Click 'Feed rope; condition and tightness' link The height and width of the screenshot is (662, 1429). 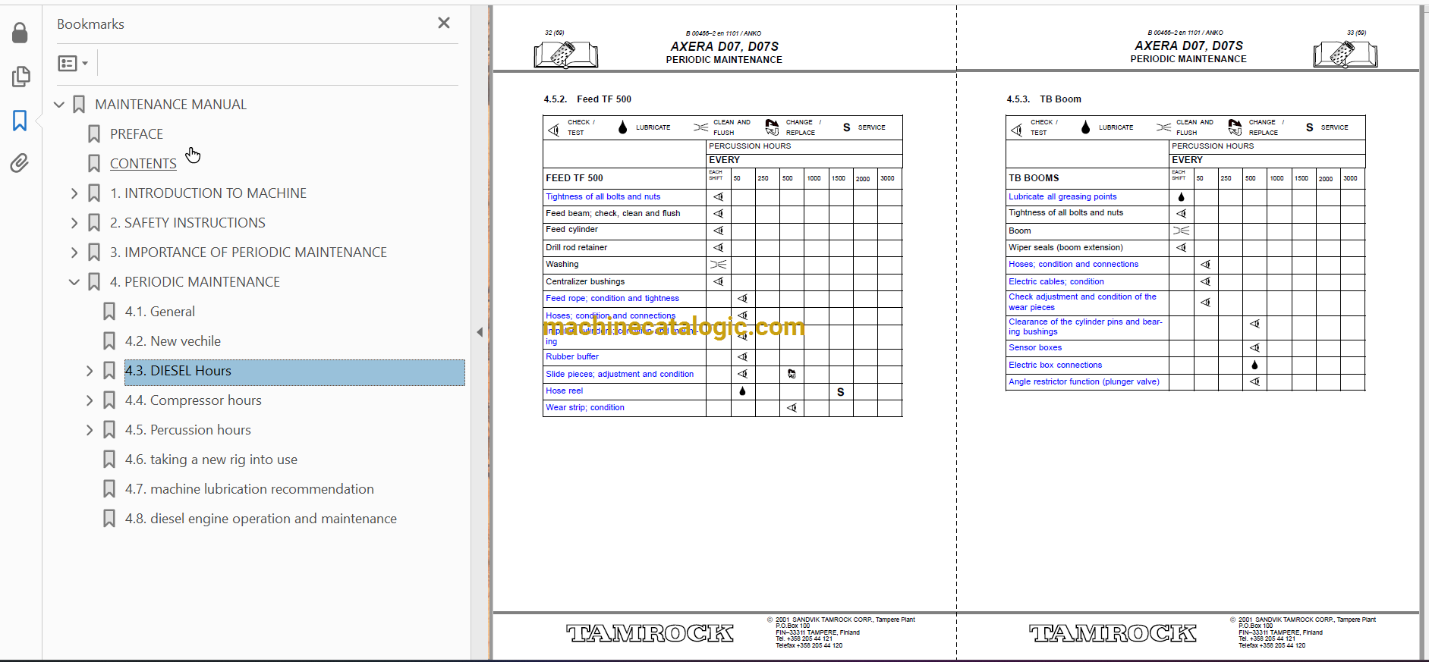(x=612, y=298)
